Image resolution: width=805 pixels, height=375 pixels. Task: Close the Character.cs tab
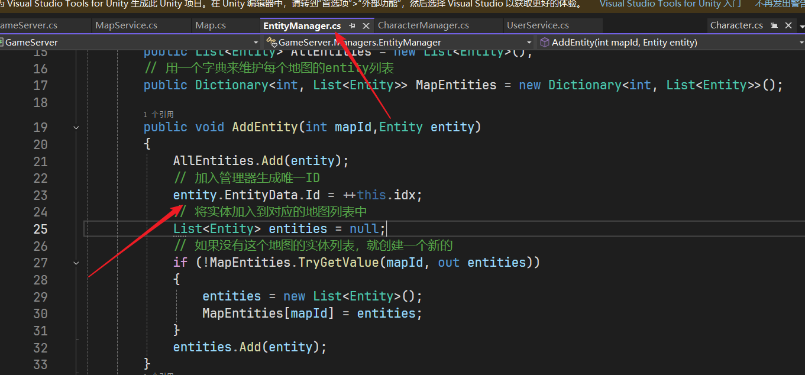pyautogui.click(x=788, y=25)
